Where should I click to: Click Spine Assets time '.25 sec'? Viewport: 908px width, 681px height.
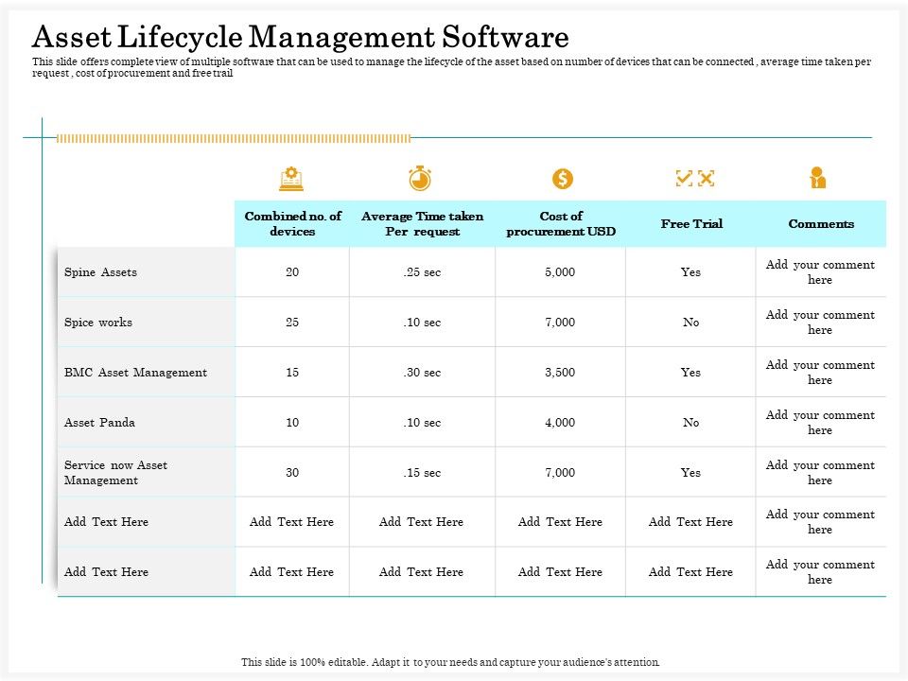pyautogui.click(x=422, y=272)
